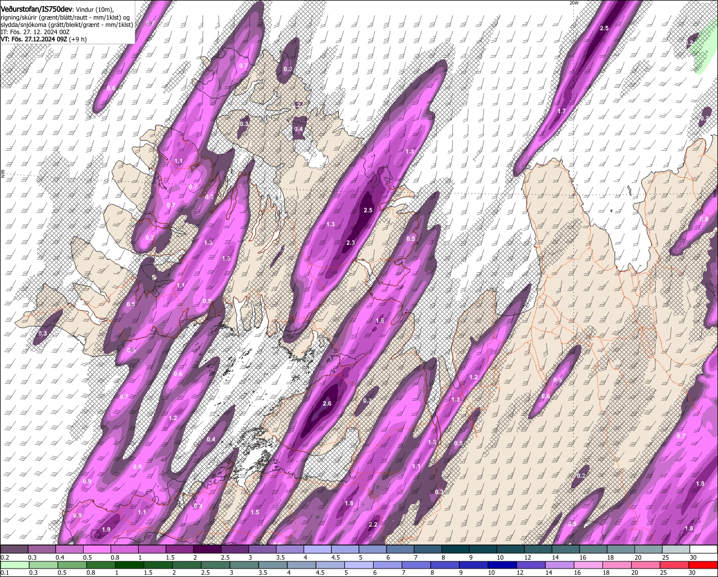Click the Veðurstofan/IS750dev title text

point(36,9)
